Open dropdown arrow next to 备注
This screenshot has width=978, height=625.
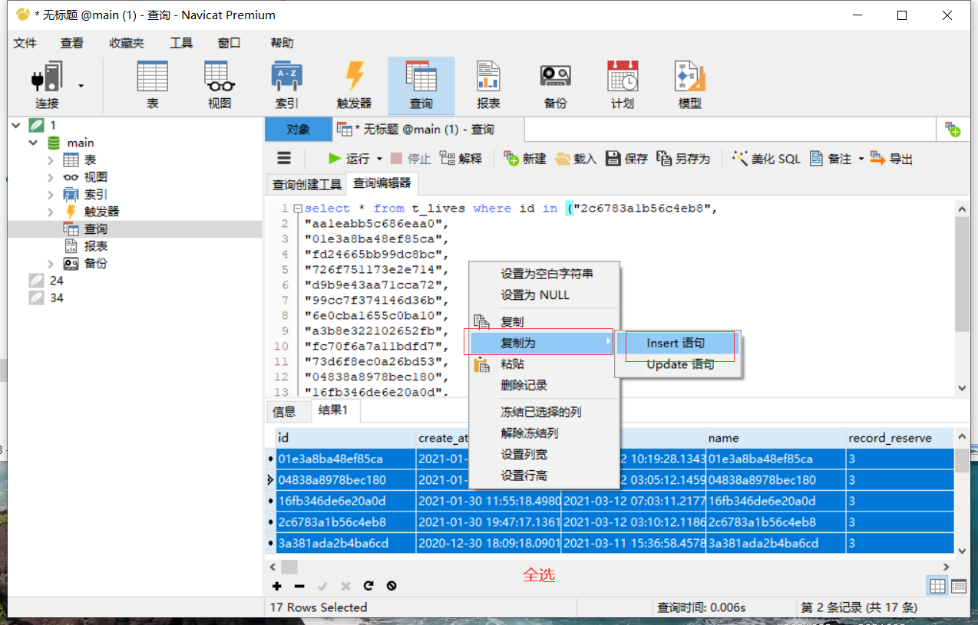click(861, 160)
